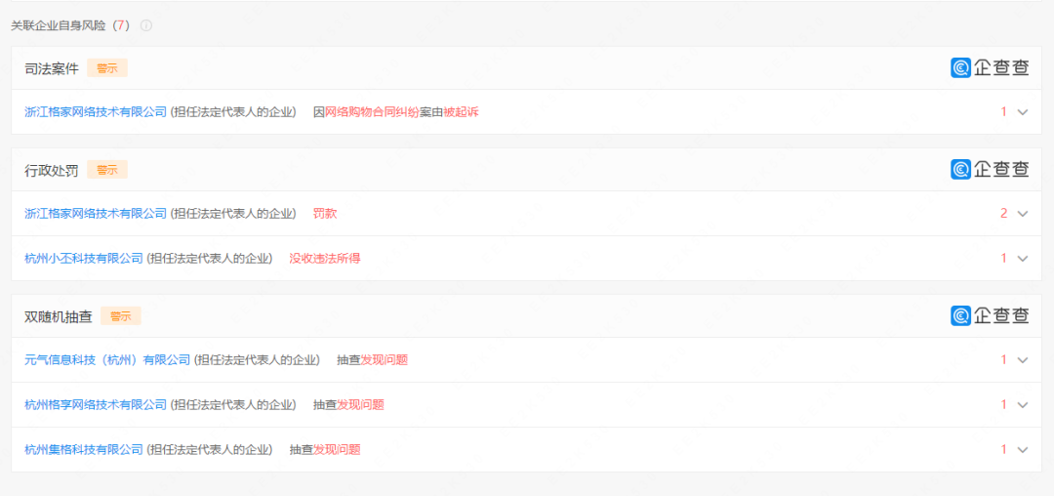Click the 司法案件 section heading
This screenshot has height=496, width=1054.
(52, 68)
